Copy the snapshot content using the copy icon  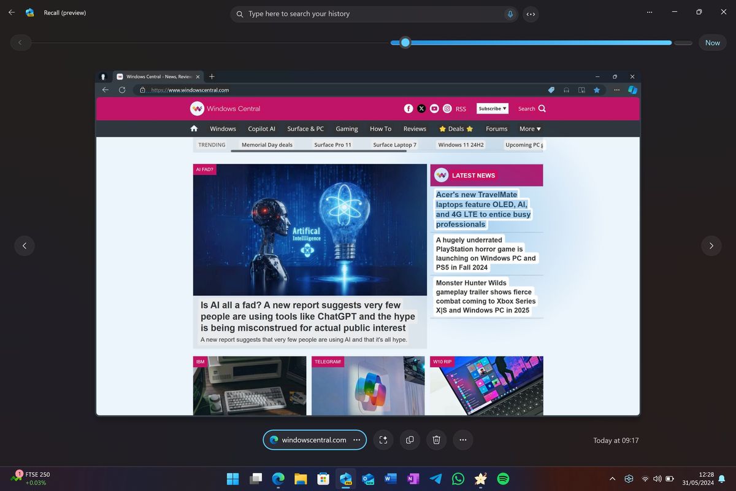click(x=410, y=440)
